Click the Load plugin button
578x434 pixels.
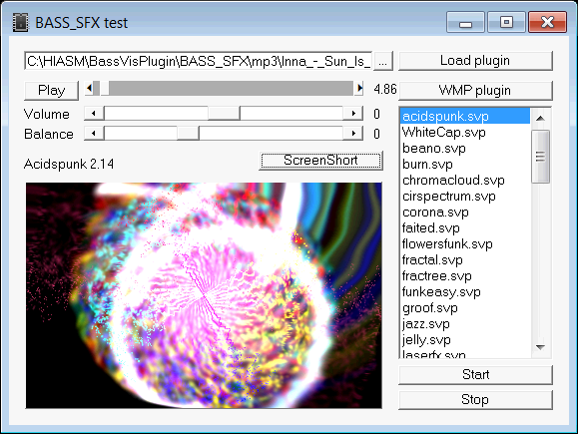(x=475, y=61)
